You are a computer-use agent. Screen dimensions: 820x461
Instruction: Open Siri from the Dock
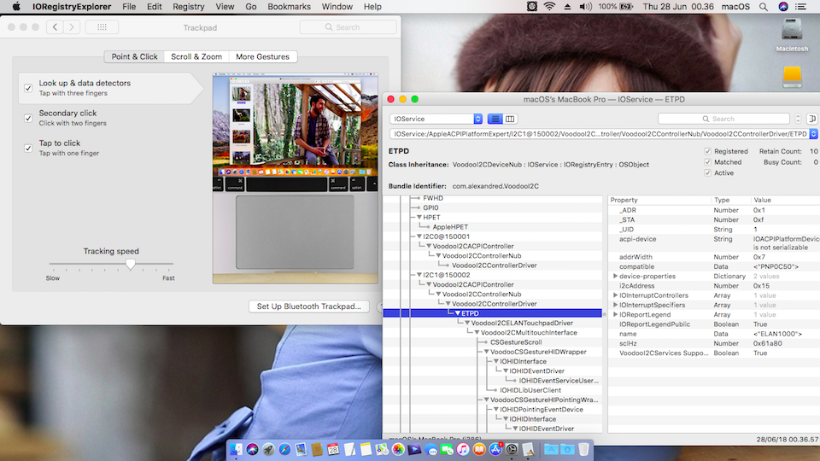click(x=252, y=449)
